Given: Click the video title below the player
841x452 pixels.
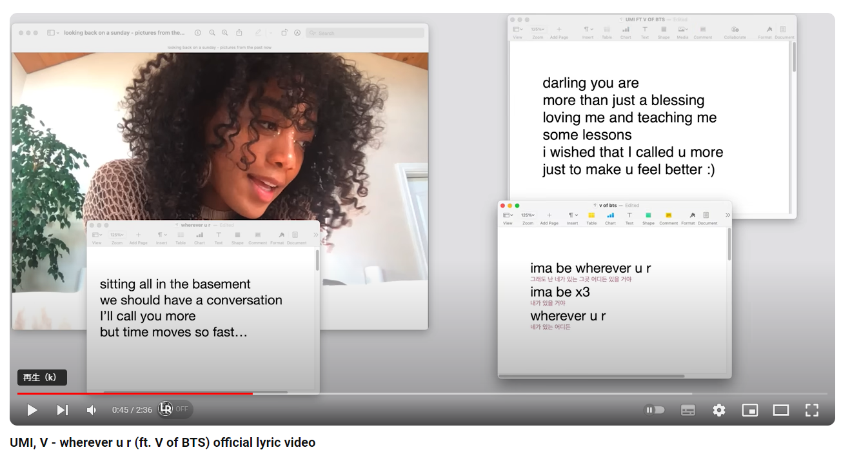Looking at the screenshot, I should point(163,442).
